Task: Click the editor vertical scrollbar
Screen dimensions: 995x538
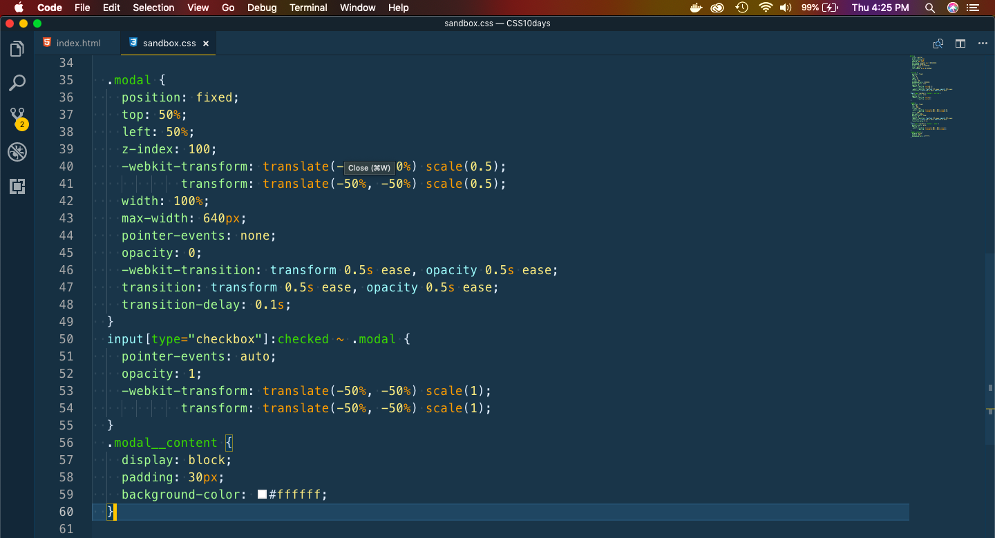Action: coord(990,349)
